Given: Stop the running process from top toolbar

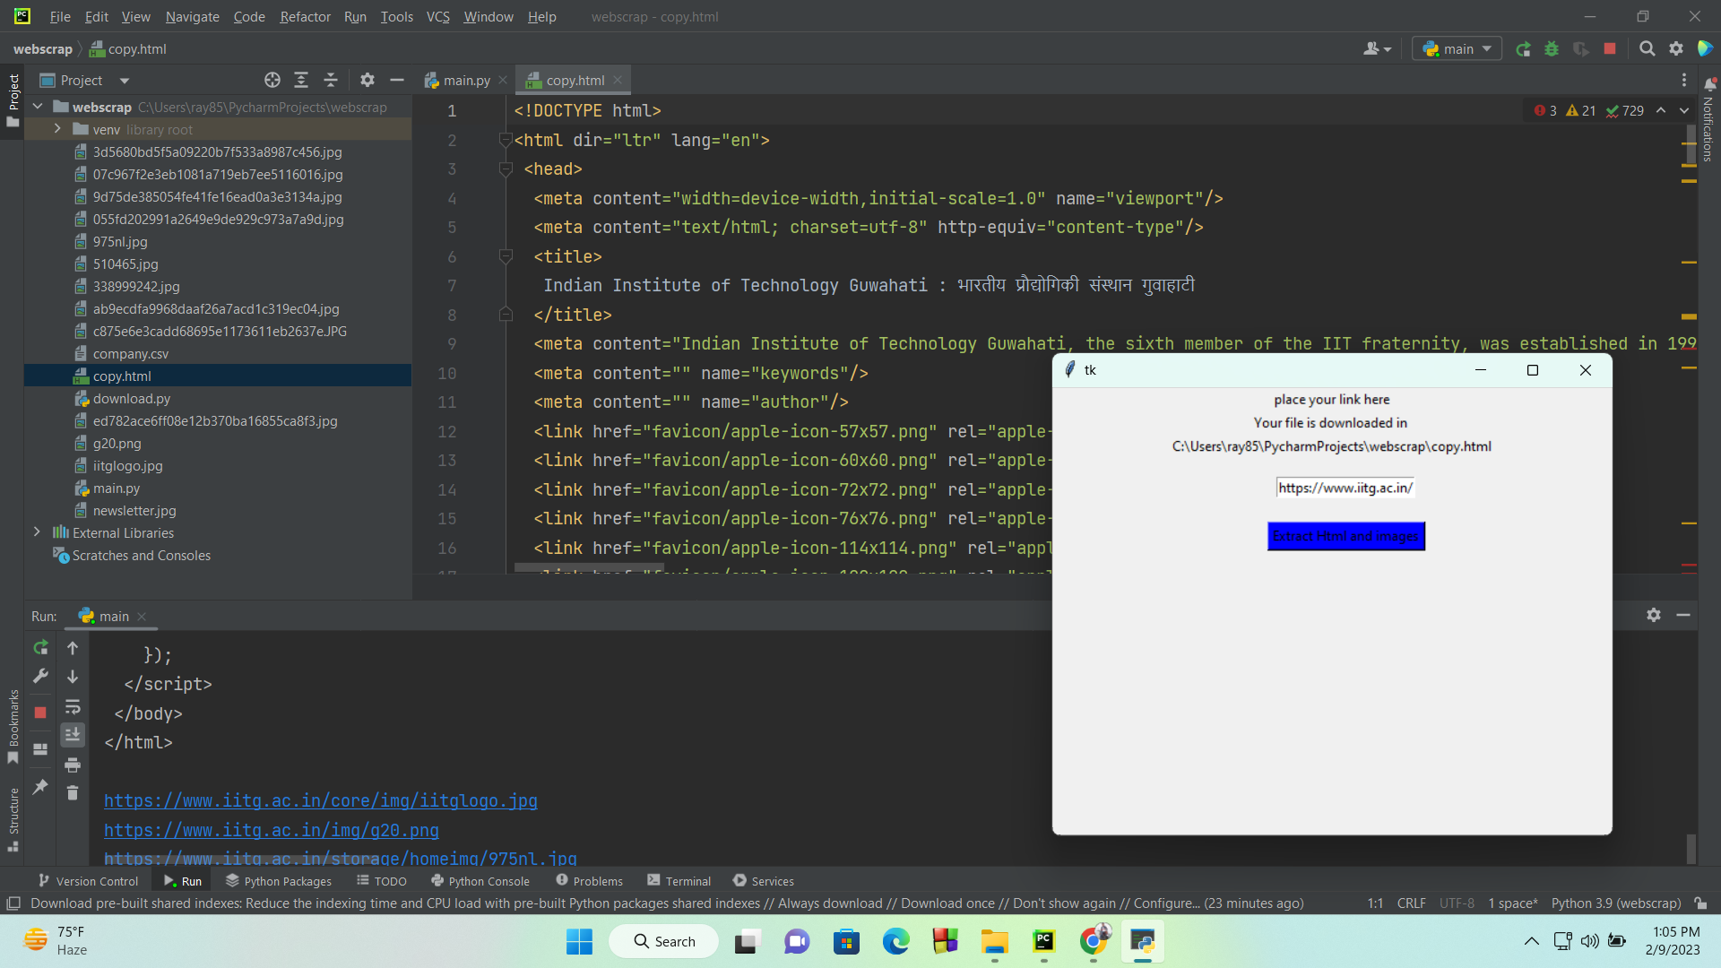Looking at the screenshot, I should click(x=1610, y=49).
